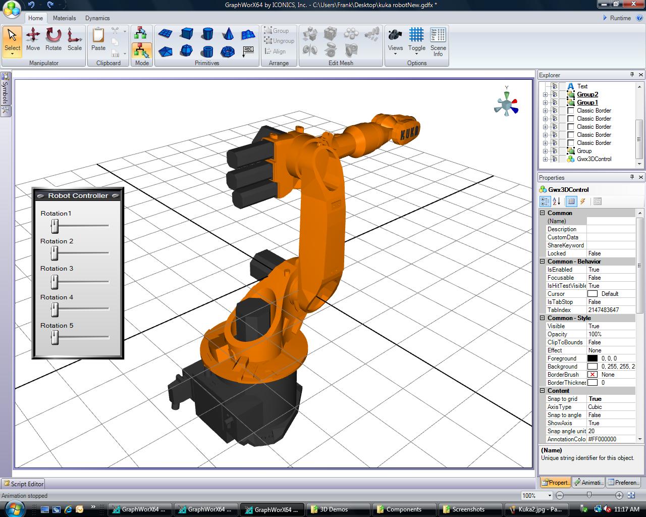Click the Cut scissors icon
The width and height of the screenshot is (646, 517).
[x=115, y=31]
